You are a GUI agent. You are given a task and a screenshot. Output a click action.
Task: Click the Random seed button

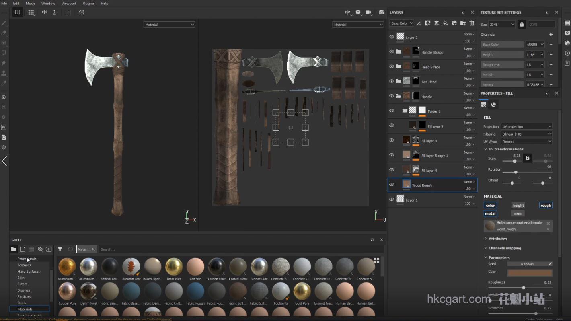(x=530, y=264)
